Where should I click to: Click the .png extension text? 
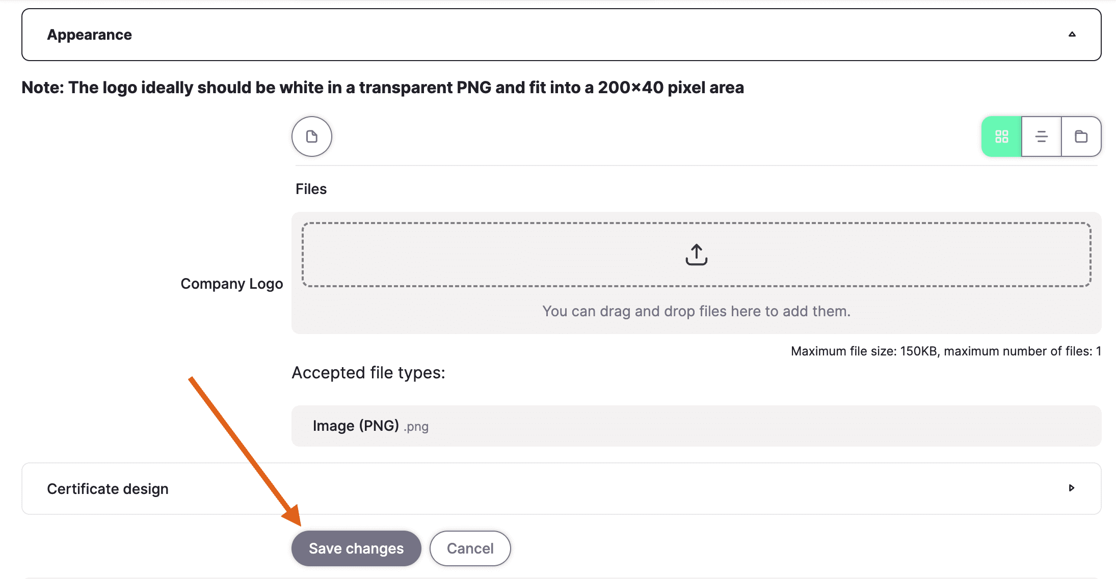(x=416, y=427)
